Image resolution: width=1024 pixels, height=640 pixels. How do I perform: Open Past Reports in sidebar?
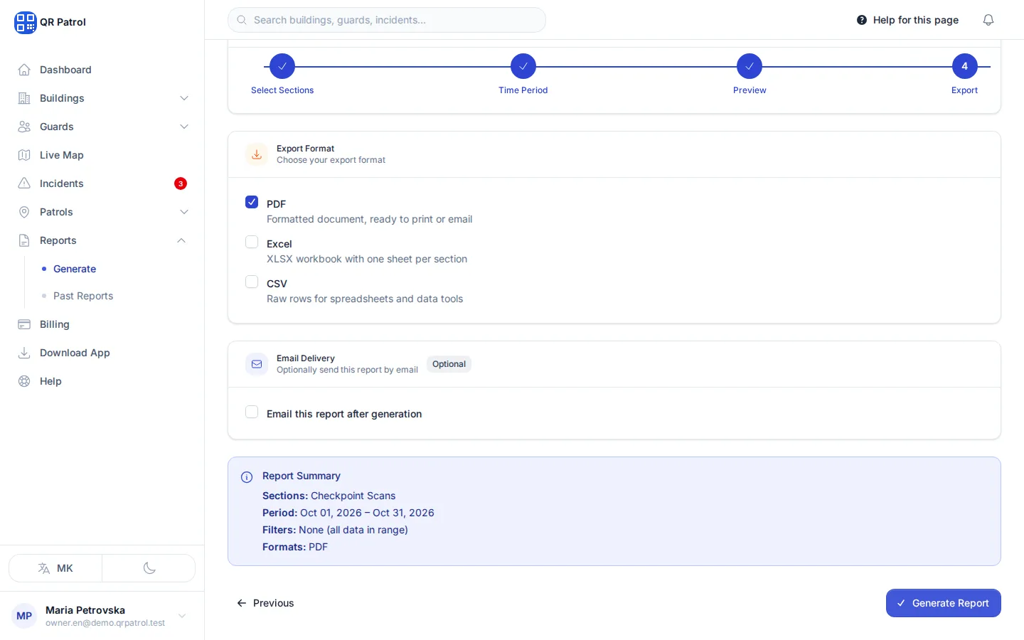[x=83, y=296]
